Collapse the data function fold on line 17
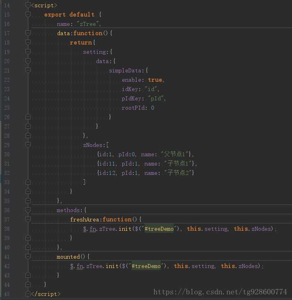The image size is (292, 300). pos(28,33)
